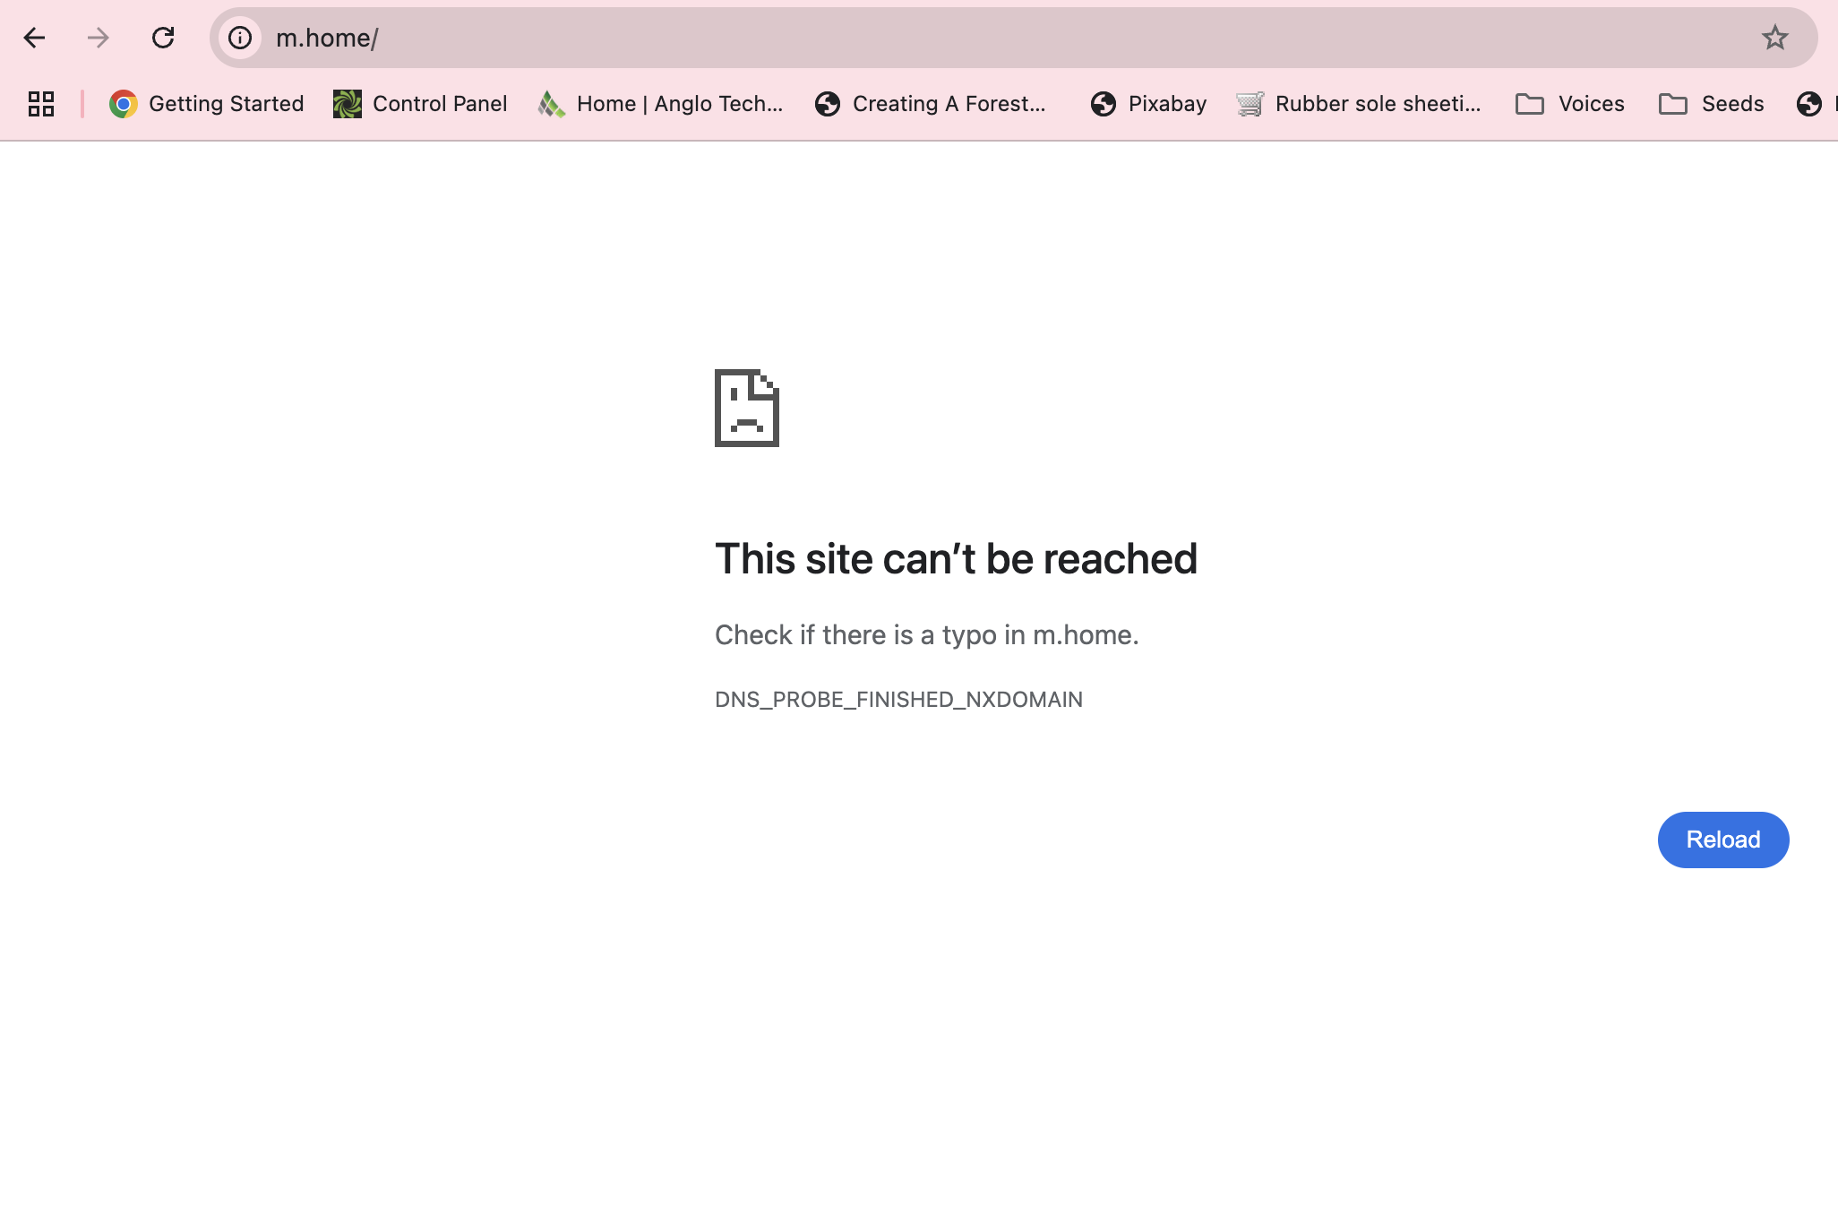The height and width of the screenshot is (1206, 1838).
Task: Click the DNS_PROBE_FINISHED_NXDOMAIN error code
Action: [x=898, y=699]
